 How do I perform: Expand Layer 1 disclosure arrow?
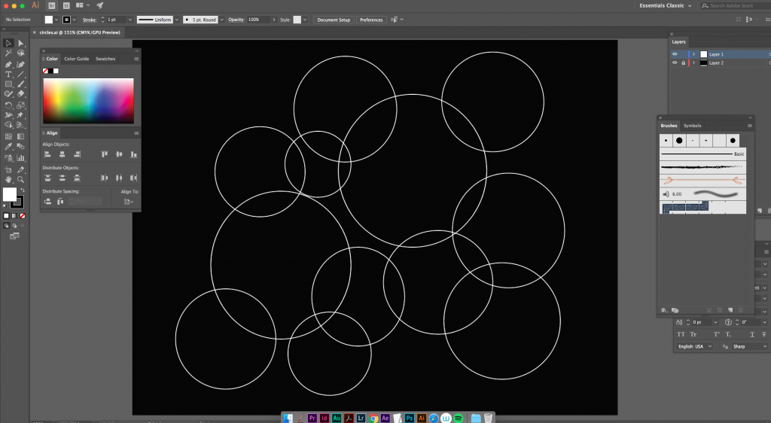click(x=693, y=54)
